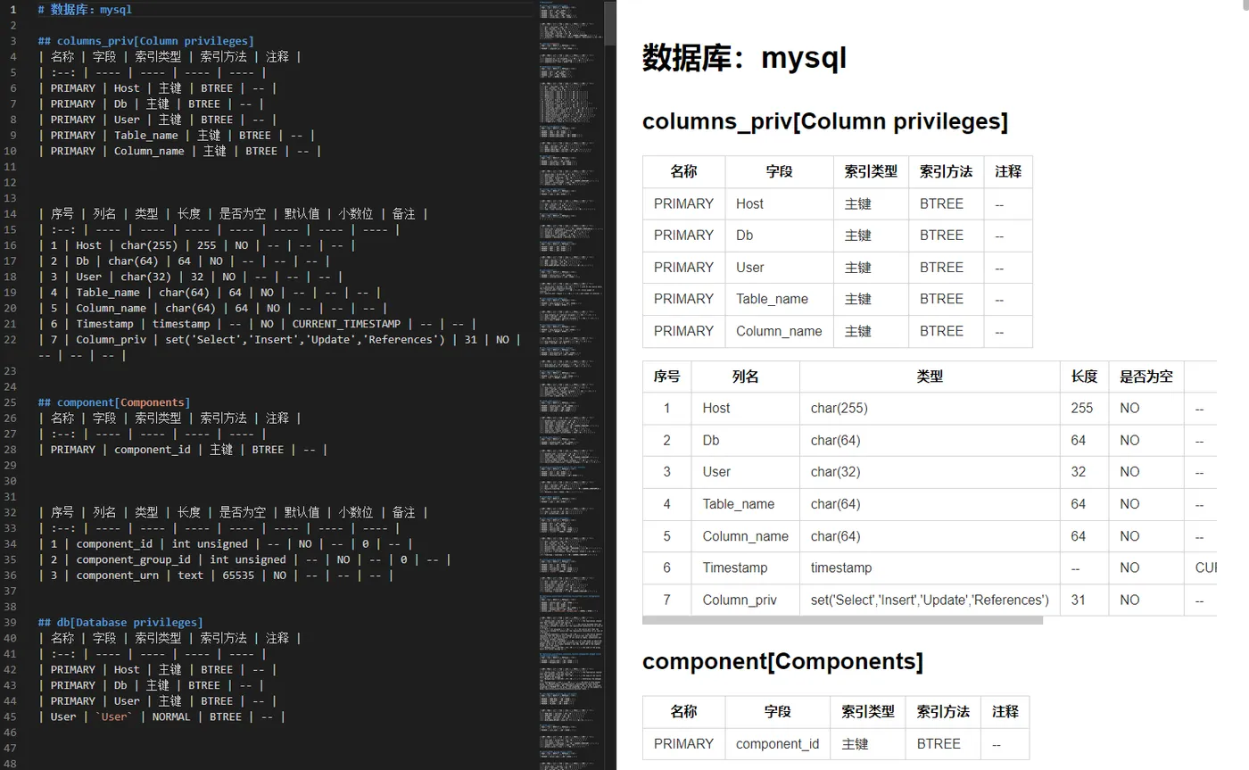The width and height of the screenshot is (1249, 770).
Task: Click the 'User | `User` | NORMAL' editor line
Action: [x=161, y=716]
